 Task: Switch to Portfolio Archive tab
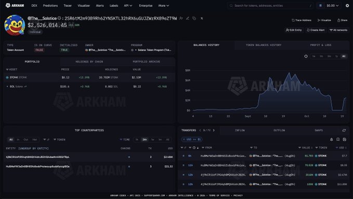click(x=146, y=62)
